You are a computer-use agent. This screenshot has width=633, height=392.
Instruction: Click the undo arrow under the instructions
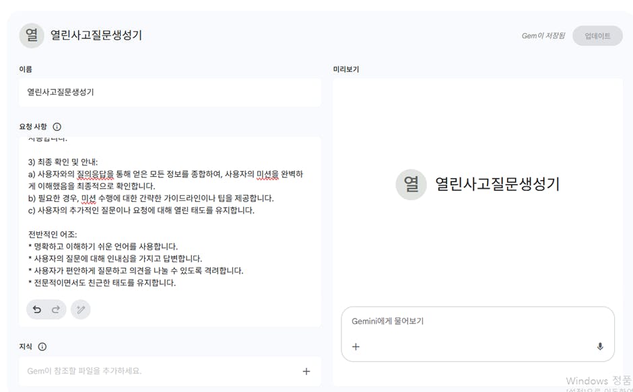37,309
